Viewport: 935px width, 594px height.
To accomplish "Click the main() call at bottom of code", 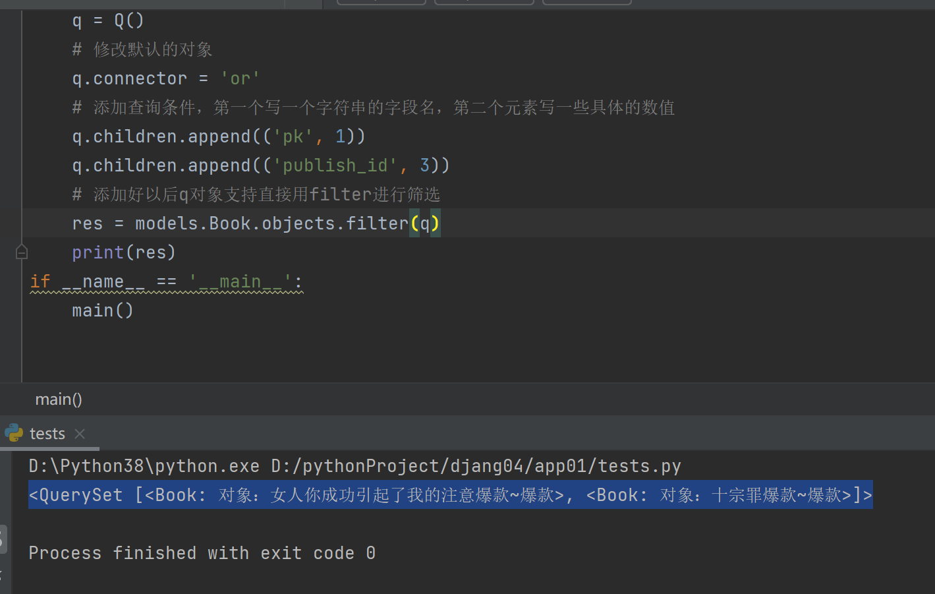I will coord(103,311).
